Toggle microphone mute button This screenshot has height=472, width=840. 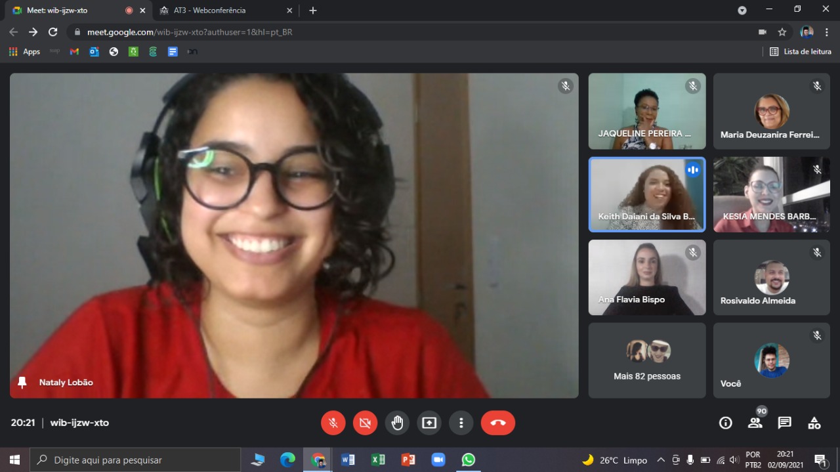pyautogui.click(x=333, y=423)
